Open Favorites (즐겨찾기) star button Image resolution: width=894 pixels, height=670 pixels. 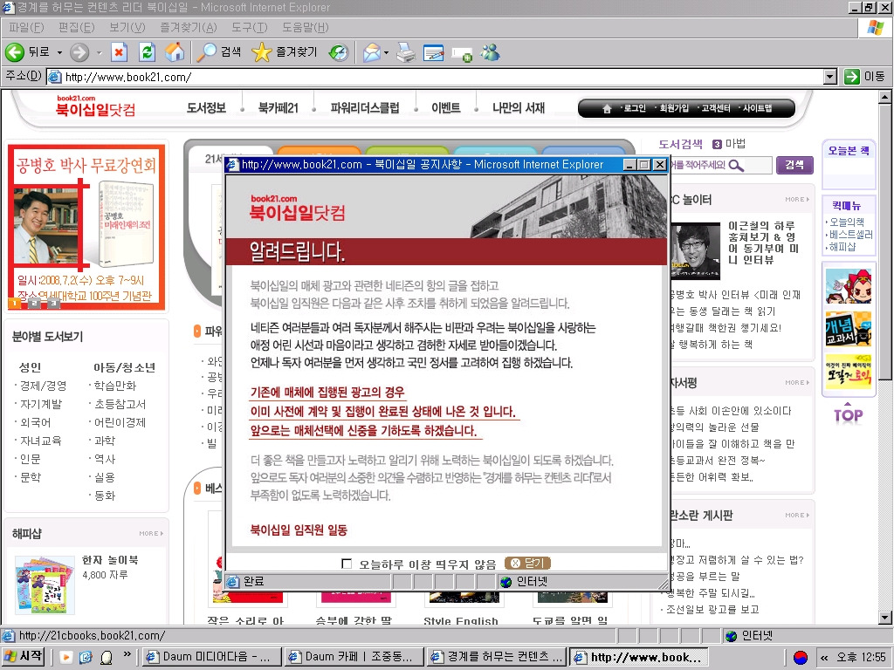[x=284, y=52]
